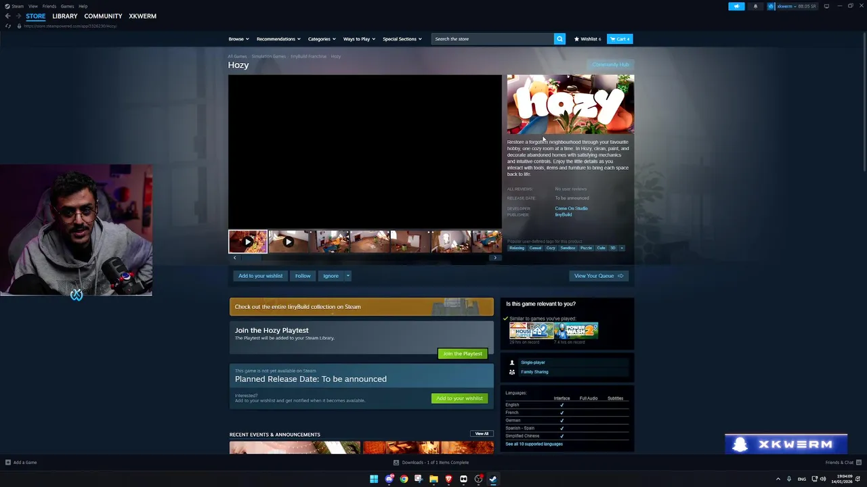Switch to the COMMUNITY tab
This screenshot has height=487, width=867.
(103, 16)
